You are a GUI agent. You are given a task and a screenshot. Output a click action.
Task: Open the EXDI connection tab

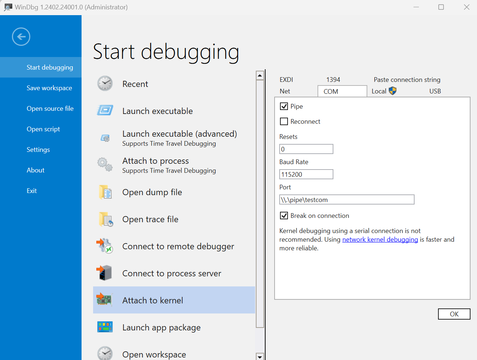pos(286,79)
